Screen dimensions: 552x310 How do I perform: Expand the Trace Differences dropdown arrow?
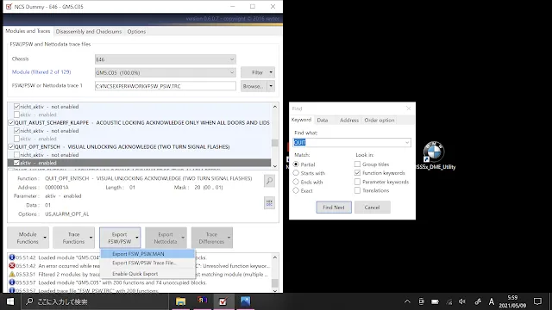coord(229,238)
